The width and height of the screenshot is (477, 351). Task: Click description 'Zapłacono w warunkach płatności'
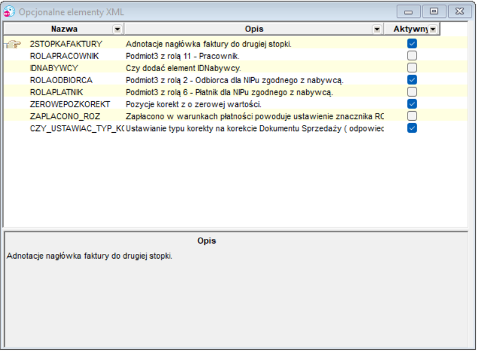coord(255,116)
